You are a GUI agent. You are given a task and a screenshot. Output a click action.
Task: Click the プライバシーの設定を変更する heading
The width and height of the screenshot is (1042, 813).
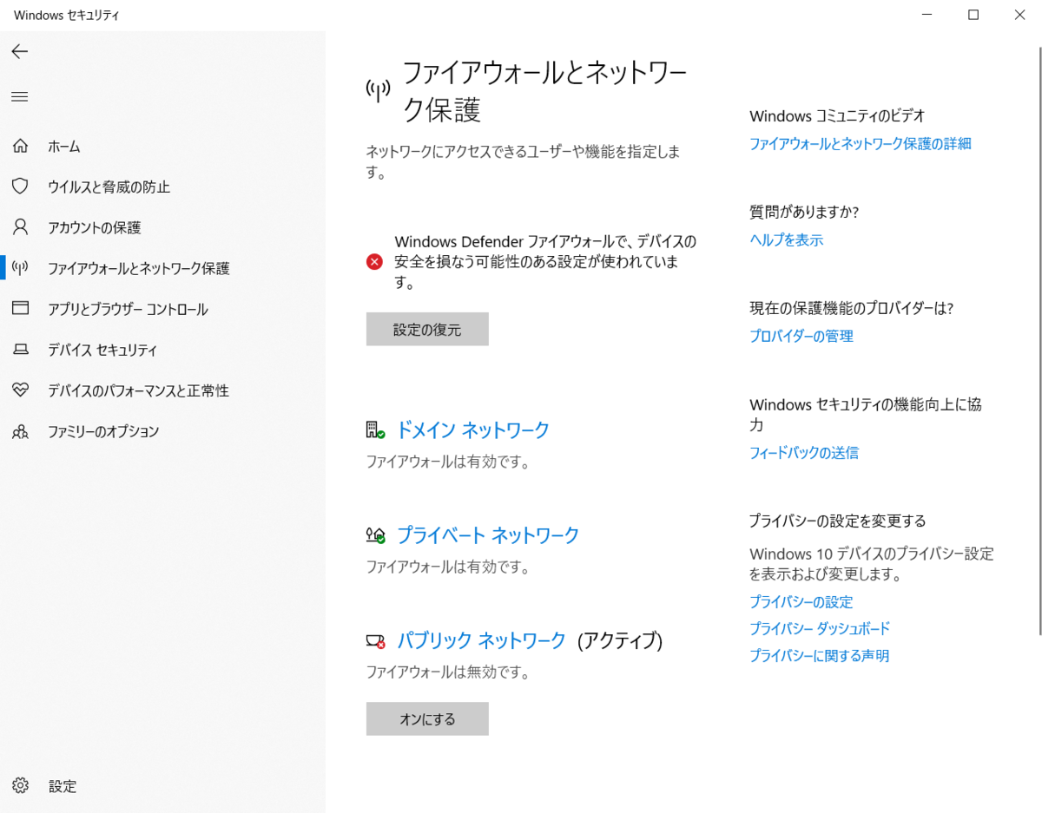click(x=838, y=521)
